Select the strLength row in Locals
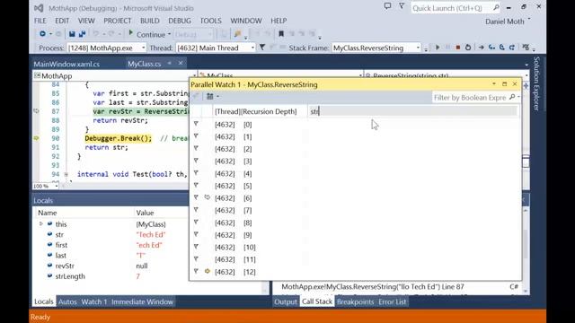This screenshot has width=575, height=323. [x=150, y=276]
